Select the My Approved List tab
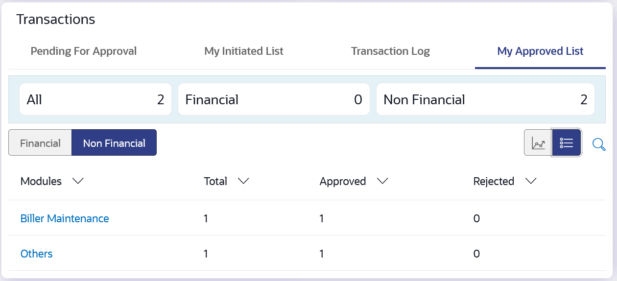The image size is (617, 281). pyautogui.click(x=540, y=51)
